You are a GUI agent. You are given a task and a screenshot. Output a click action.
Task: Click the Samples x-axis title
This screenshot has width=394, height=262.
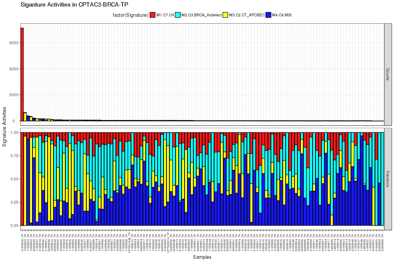[x=202, y=257]
